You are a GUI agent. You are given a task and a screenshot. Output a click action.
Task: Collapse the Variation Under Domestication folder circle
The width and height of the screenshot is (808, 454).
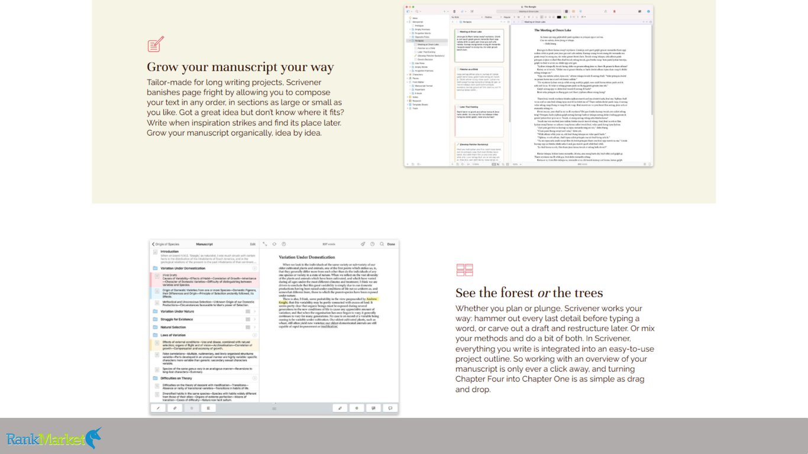pyautogui.click(x=255, y=268)
